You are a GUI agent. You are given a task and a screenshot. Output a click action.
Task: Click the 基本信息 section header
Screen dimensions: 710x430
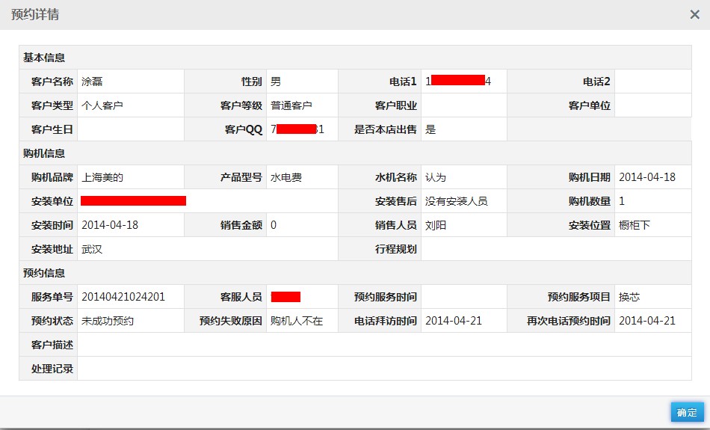[x=44, y=58]
